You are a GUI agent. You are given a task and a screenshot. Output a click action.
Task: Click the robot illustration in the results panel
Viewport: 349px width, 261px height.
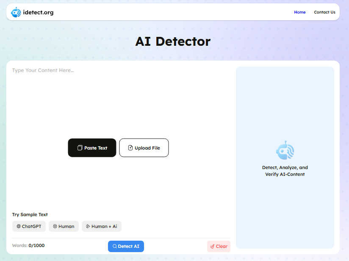285,150
